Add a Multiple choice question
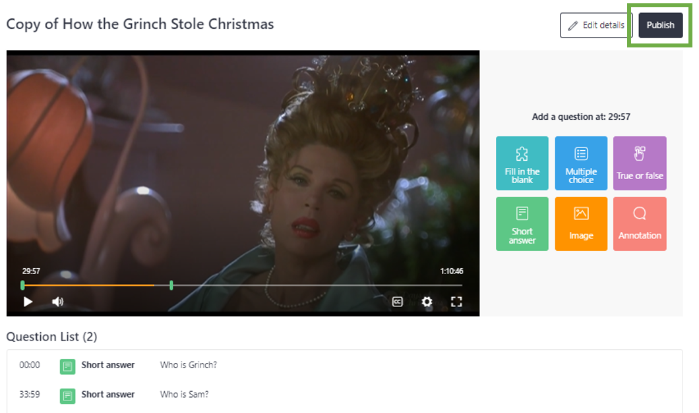The height and width of the screenshot is (413, 699). (x=581, y=163)
